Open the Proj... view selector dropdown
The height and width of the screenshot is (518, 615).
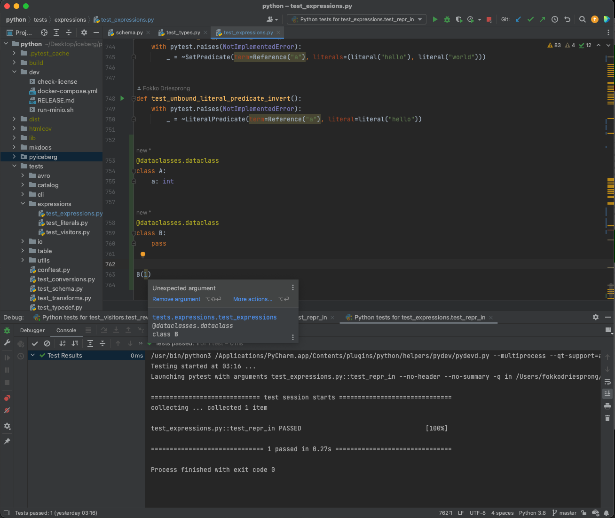(x=19, y=32)
